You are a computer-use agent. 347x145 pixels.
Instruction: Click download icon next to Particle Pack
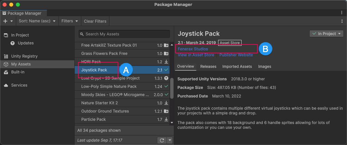coord(166,119)
